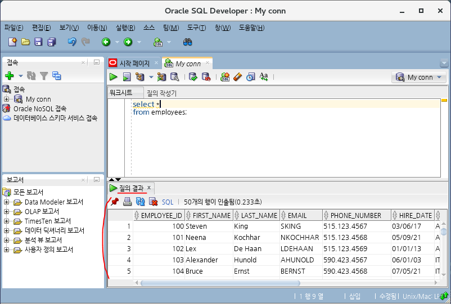
Task: Open the 파일(F) menu
Action: tap(14, 28)
